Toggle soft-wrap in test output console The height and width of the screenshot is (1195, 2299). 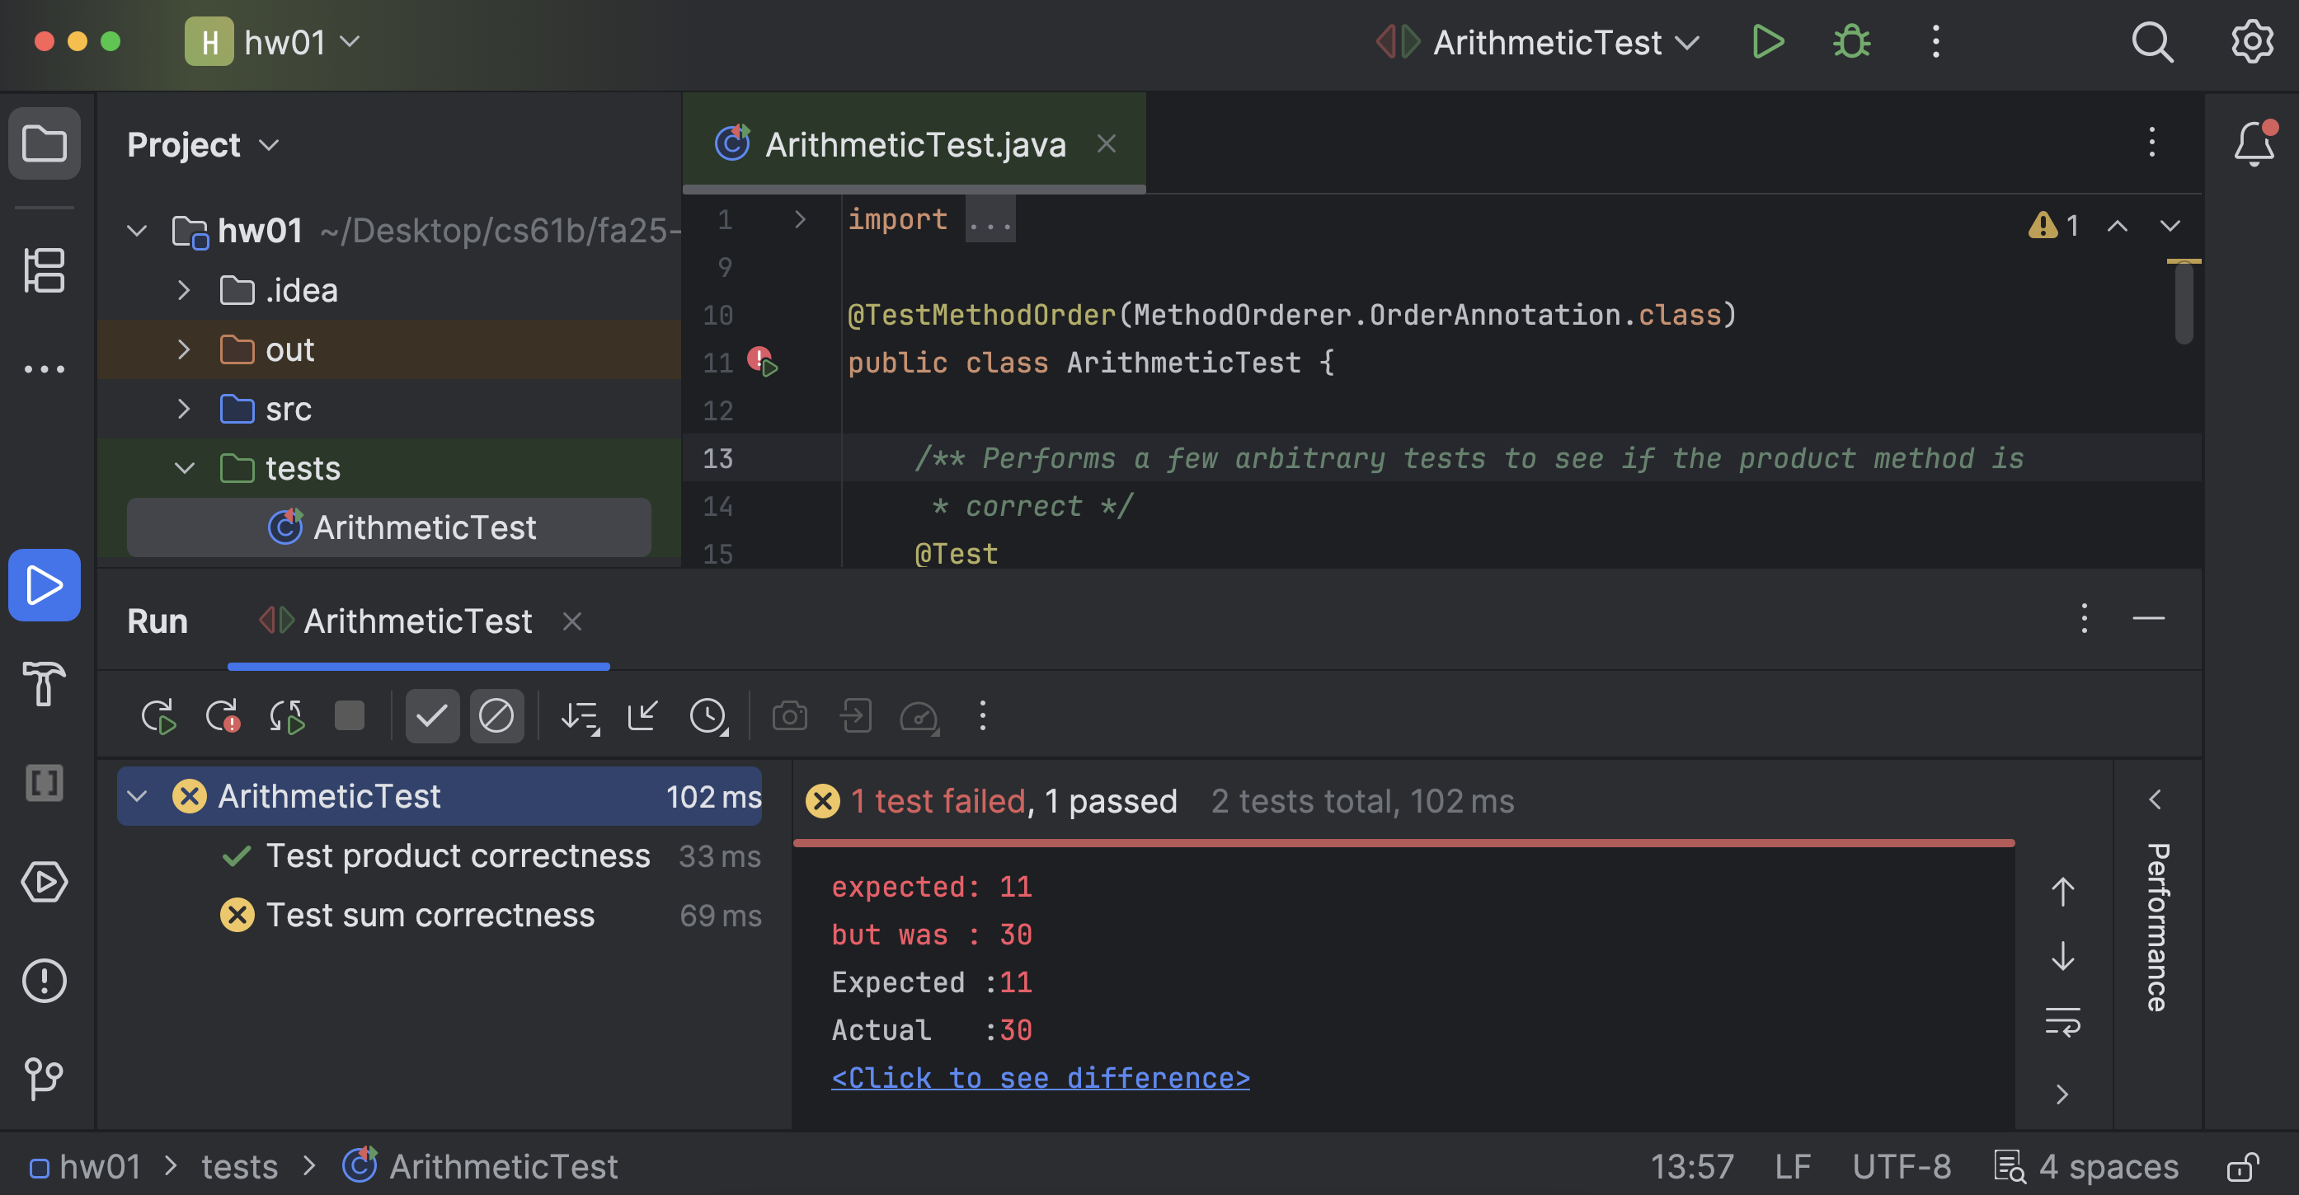2062,1022
